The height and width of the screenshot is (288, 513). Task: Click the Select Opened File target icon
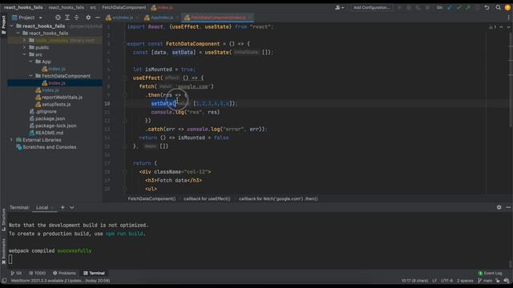coord(58,18)
